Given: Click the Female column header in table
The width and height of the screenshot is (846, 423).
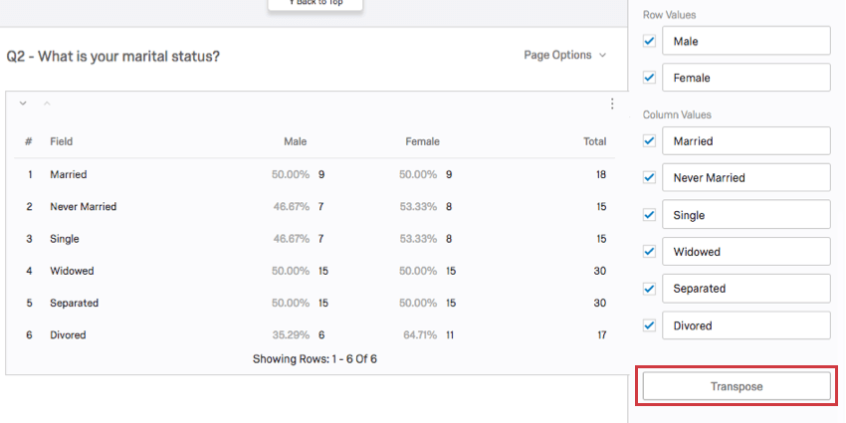Looking at the screenshot, I should 422,141.
